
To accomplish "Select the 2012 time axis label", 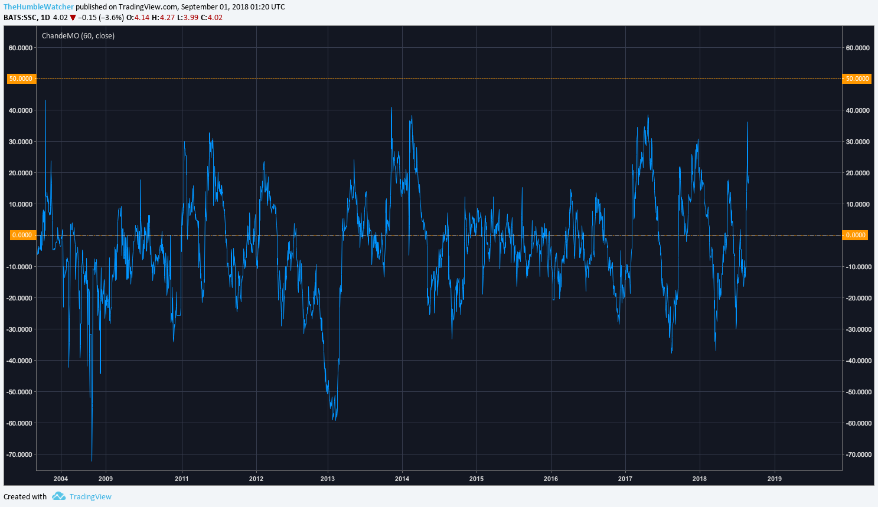I will 256,479.
